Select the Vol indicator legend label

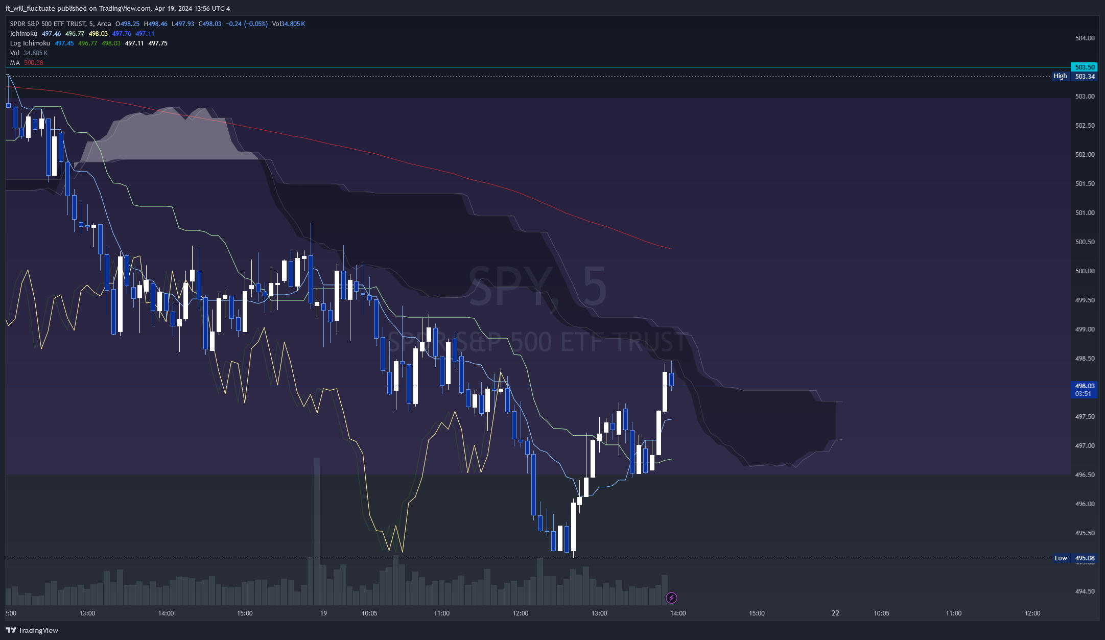point(15,53)
